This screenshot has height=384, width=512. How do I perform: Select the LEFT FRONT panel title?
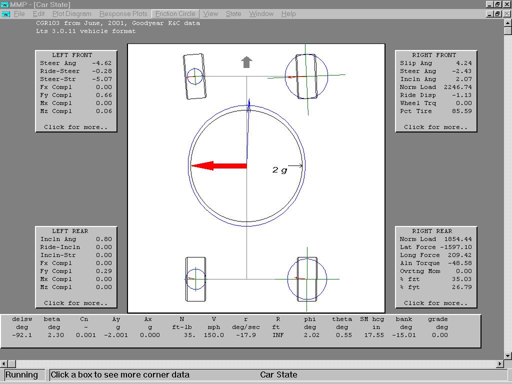72,55
